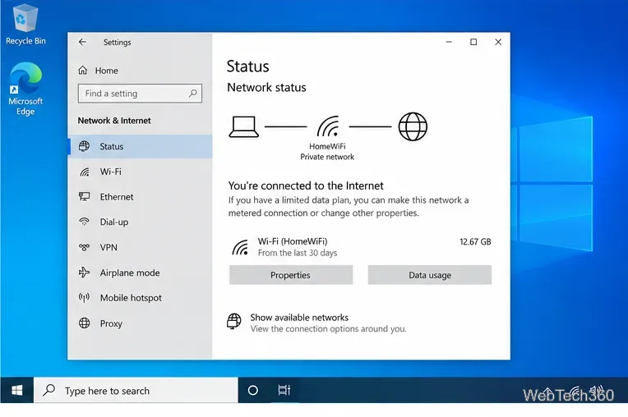Image resolution: width=628 pixels, height=417 pixels.
Task: Click the Wi-Fi icon beside Wi-Fi (HomeWiFi)
Action: click(240, 247)
